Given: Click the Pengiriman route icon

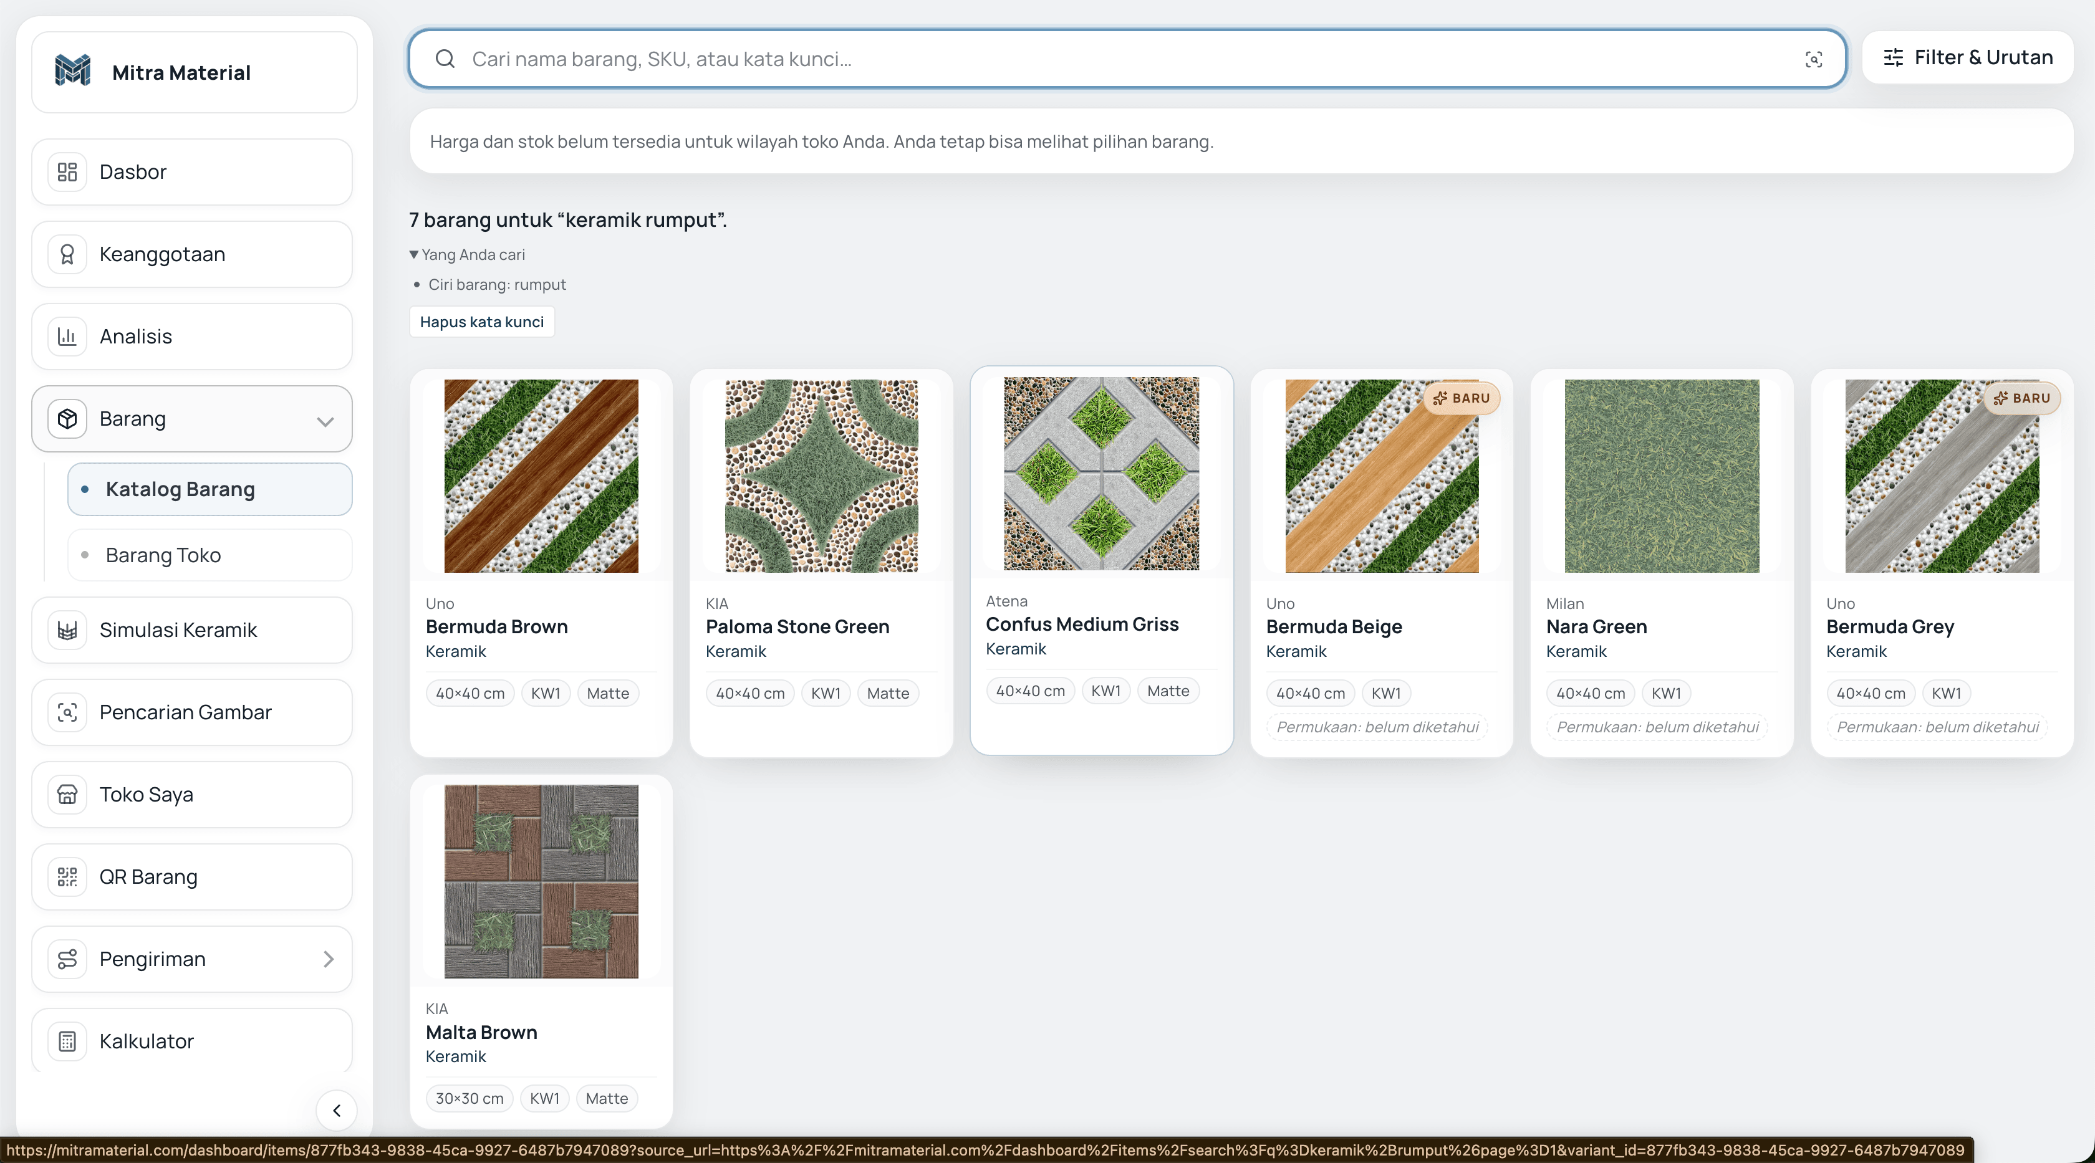Looking at the screenshot, I should [x=67, y=959].
